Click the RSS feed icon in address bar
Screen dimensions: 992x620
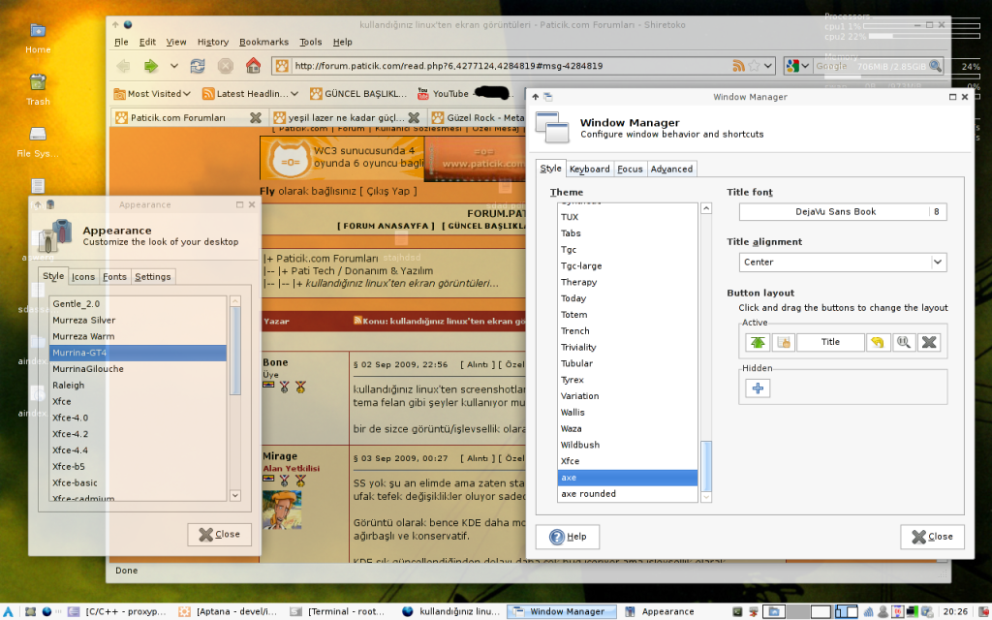(x=739, y=66)
